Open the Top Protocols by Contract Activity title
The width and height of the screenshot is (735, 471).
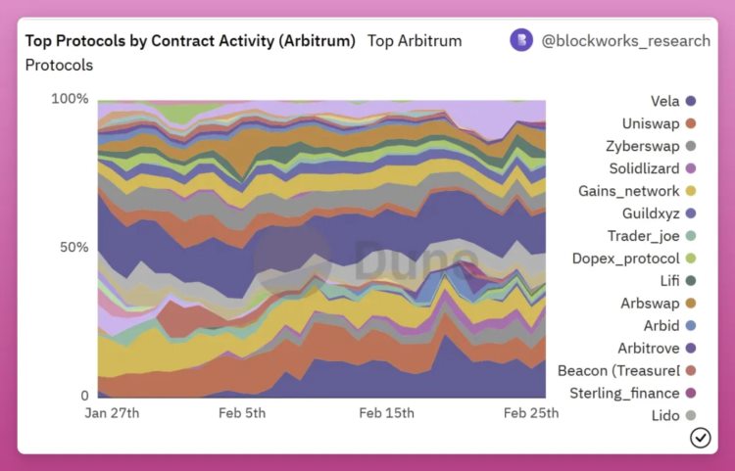tap(190, 41)
